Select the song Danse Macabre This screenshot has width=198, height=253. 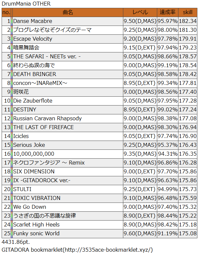(x=33, y=21)
